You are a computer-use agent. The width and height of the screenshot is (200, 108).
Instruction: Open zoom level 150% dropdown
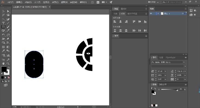coord(21,107)
